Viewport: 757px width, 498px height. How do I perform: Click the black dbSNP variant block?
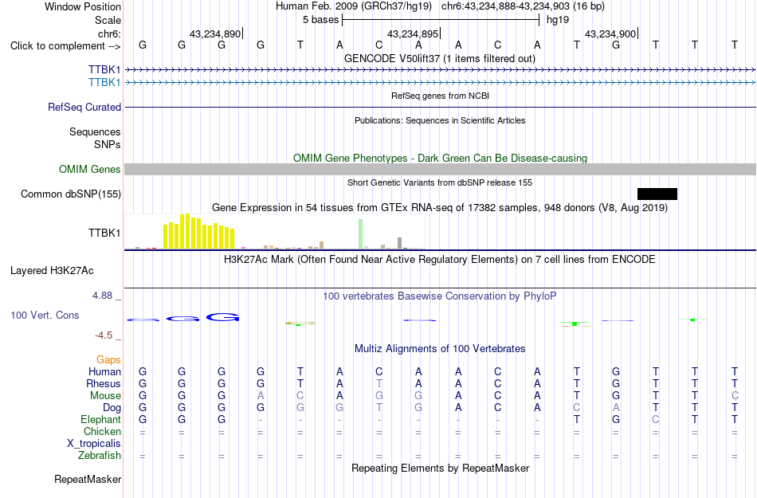click(657, 194)
